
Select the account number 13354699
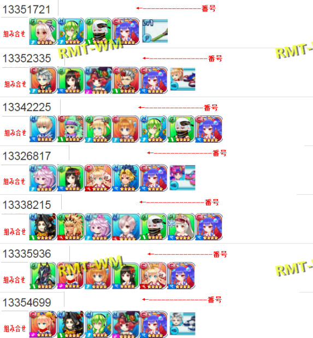click(27, 302)
